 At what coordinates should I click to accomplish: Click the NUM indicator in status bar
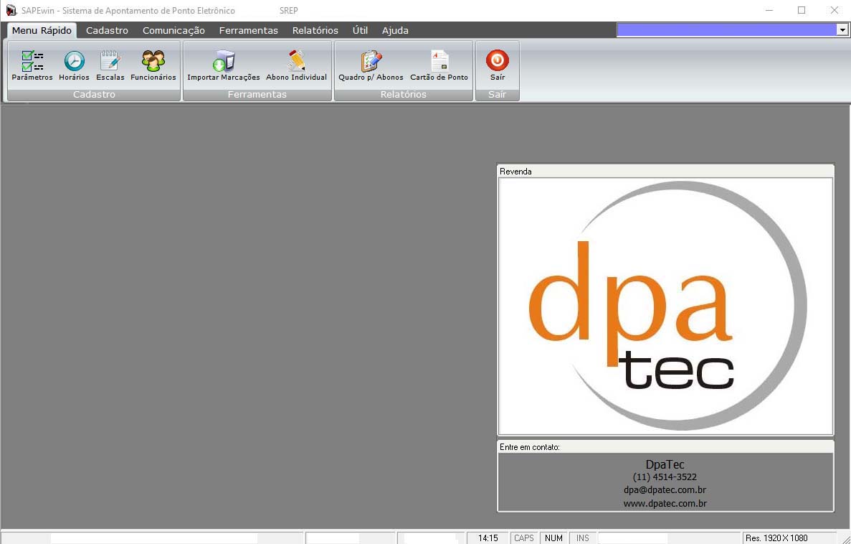553,538
